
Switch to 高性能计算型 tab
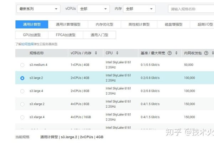point(139,24)
